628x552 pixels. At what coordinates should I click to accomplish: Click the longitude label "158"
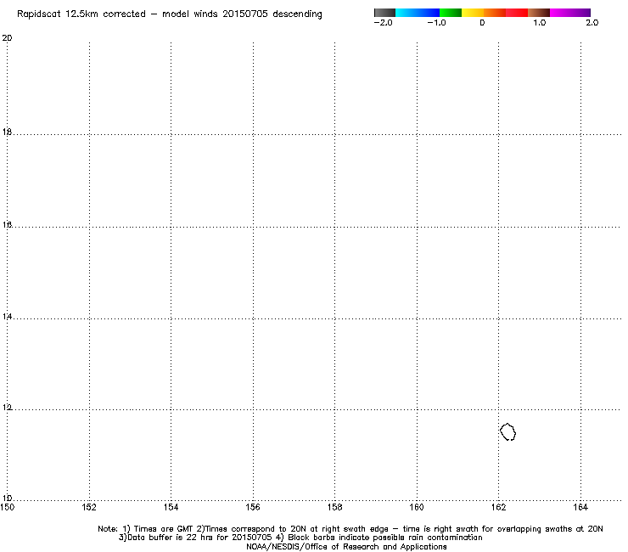tap(335, 507)
